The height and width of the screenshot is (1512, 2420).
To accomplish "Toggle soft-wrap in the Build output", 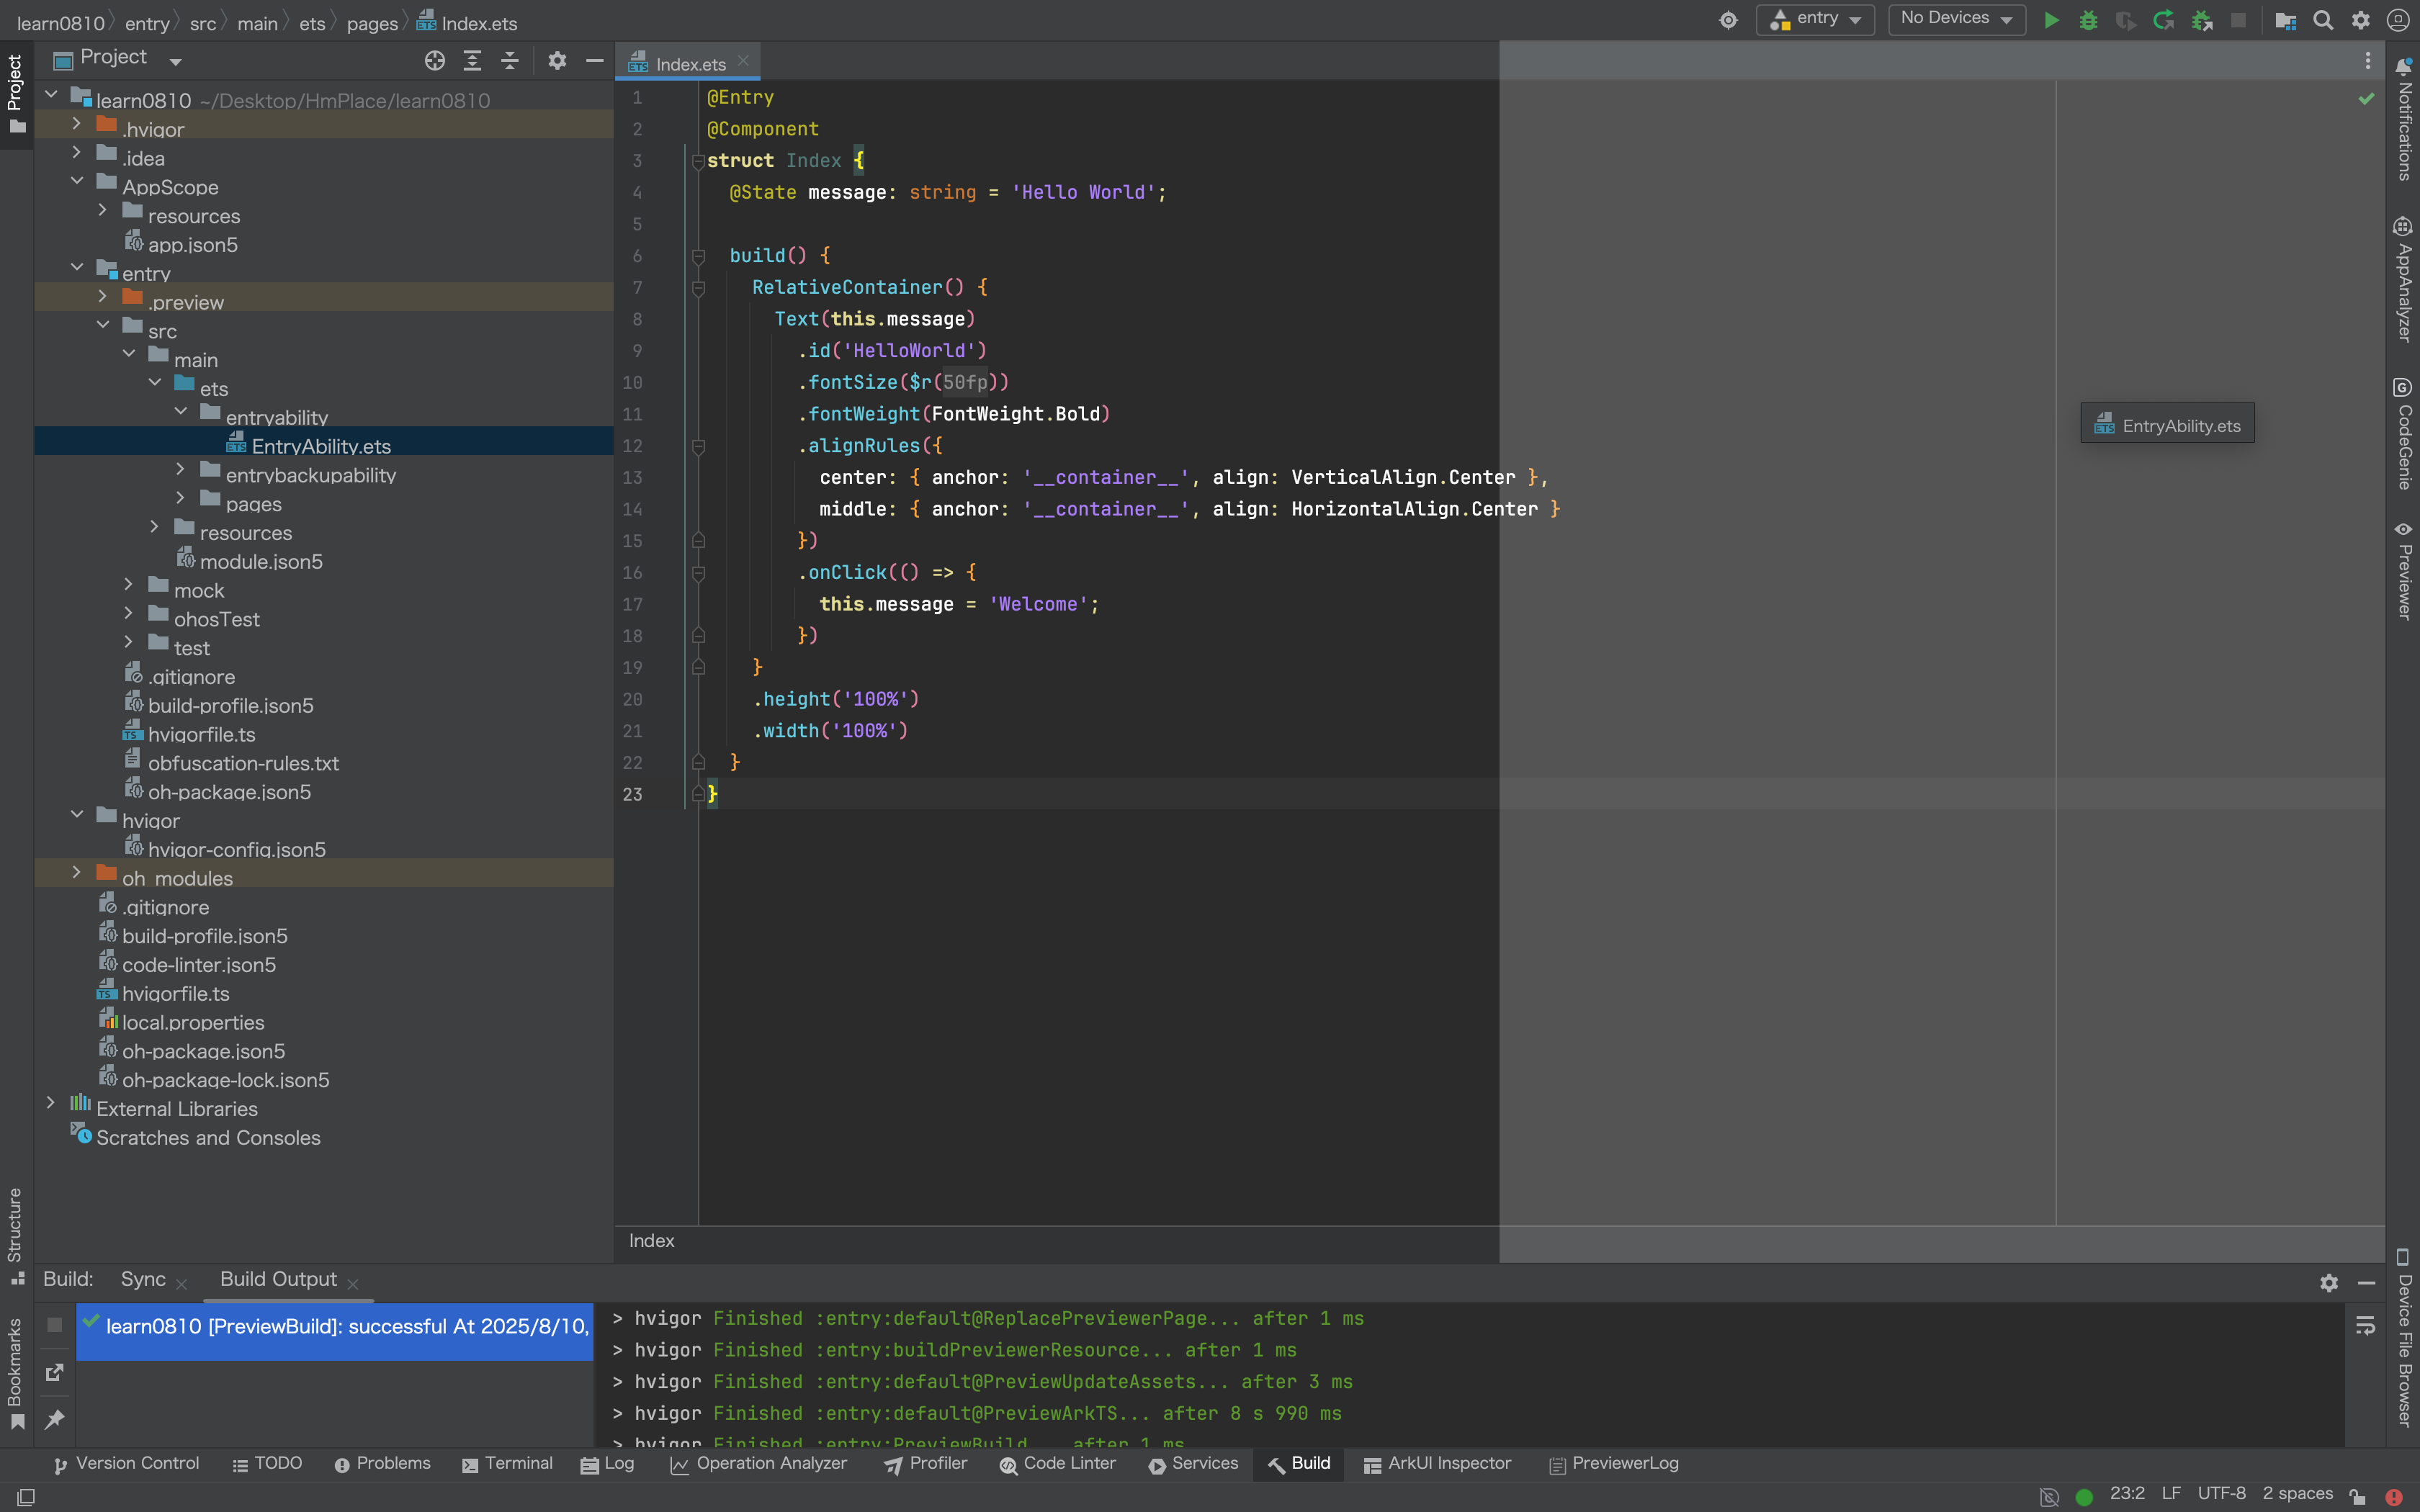I will [x=2365, y=1325].
